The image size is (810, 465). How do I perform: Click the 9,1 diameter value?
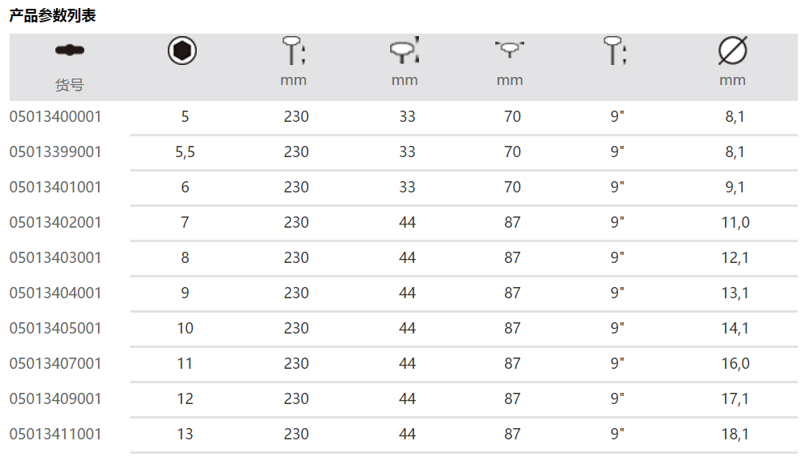coord(735,188)
